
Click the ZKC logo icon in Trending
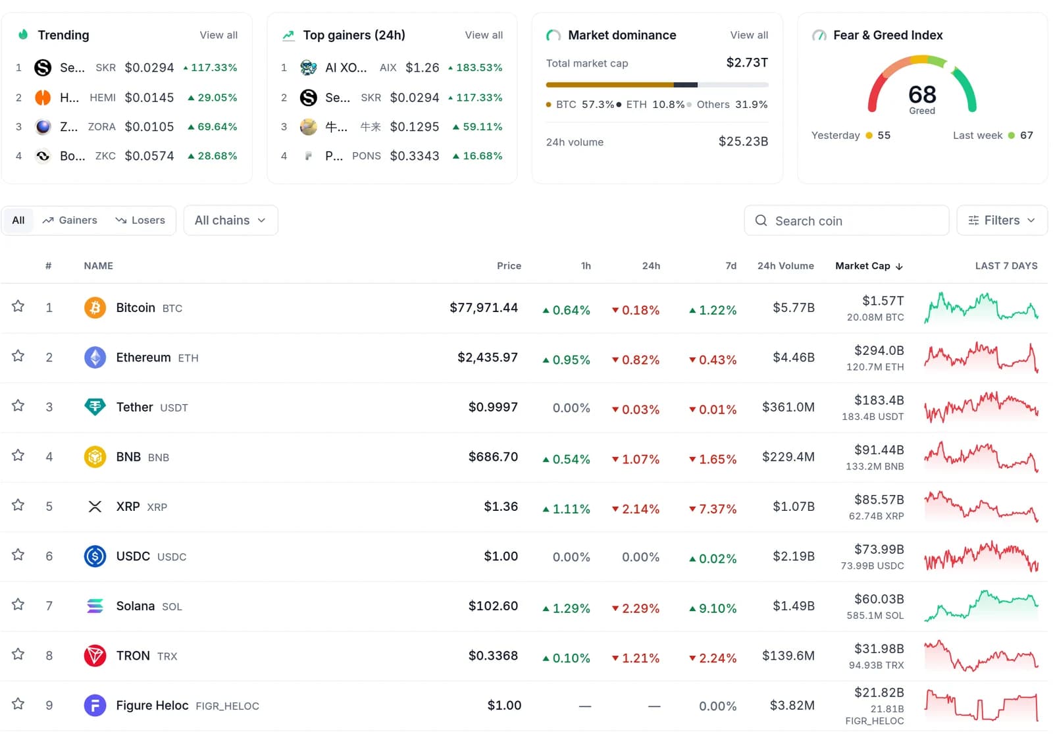[43, 156]
